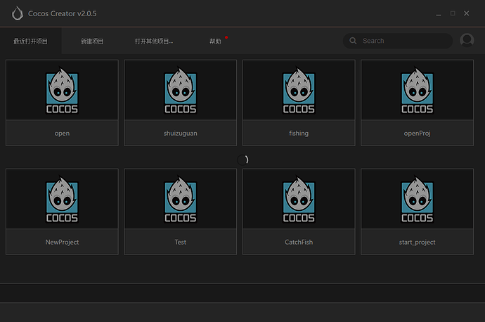Click the Cocos icon of shuizuguan project

pyautogui.click(x=181, y=90)
